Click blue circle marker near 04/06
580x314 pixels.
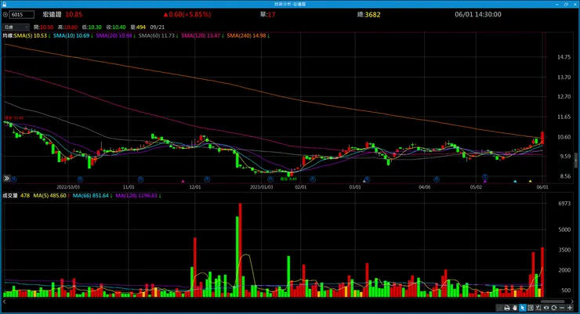[x=437, y=179]
